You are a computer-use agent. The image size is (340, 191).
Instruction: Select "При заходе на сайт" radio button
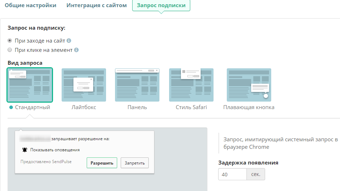[x=10, y=41]
